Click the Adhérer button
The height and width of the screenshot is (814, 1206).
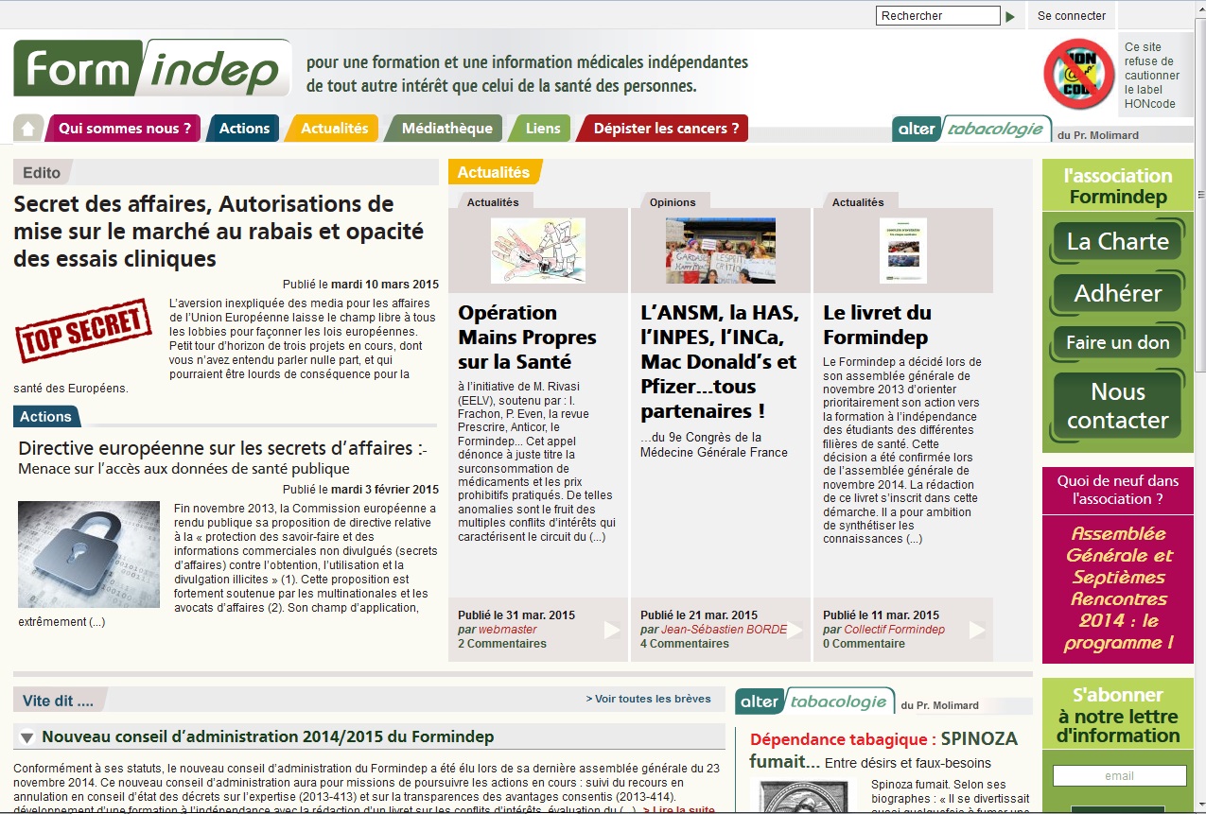pos(1117,294)
